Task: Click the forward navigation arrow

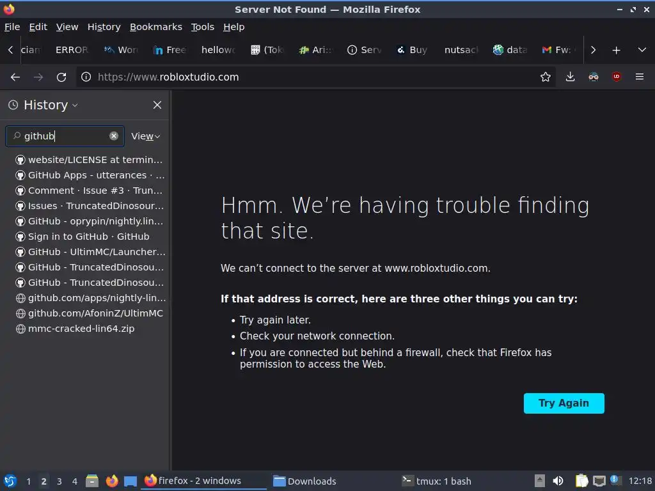Action: (x=38, y=77)
